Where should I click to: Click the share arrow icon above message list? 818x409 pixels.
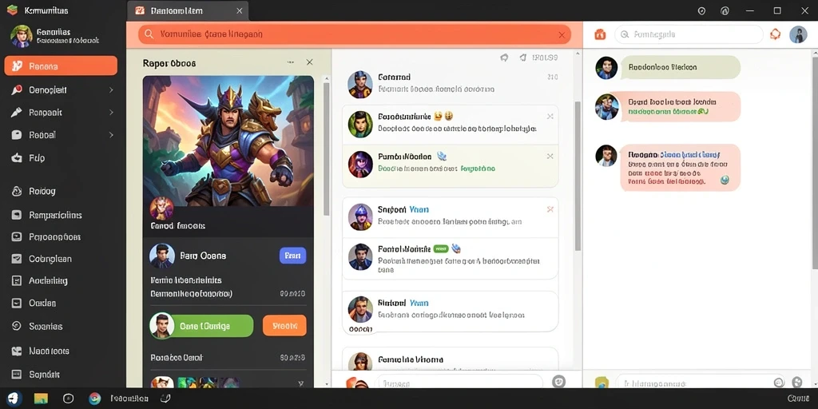[504, 58]
